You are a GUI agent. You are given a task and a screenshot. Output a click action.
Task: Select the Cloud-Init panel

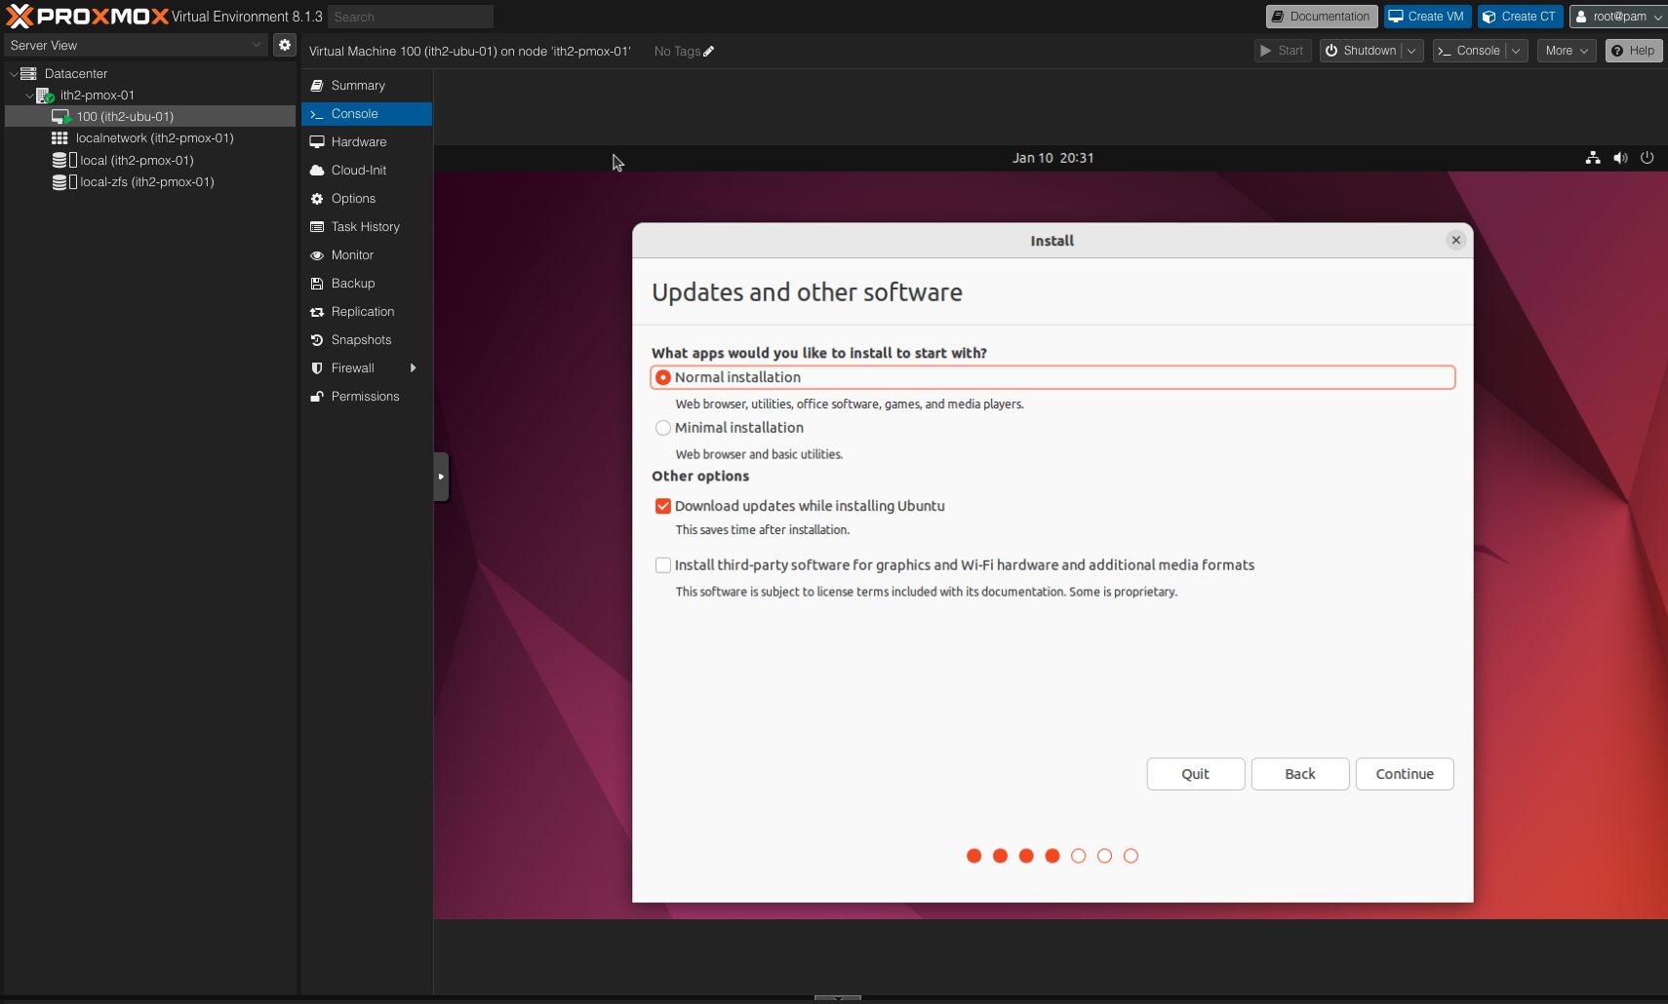click(358, 170)
